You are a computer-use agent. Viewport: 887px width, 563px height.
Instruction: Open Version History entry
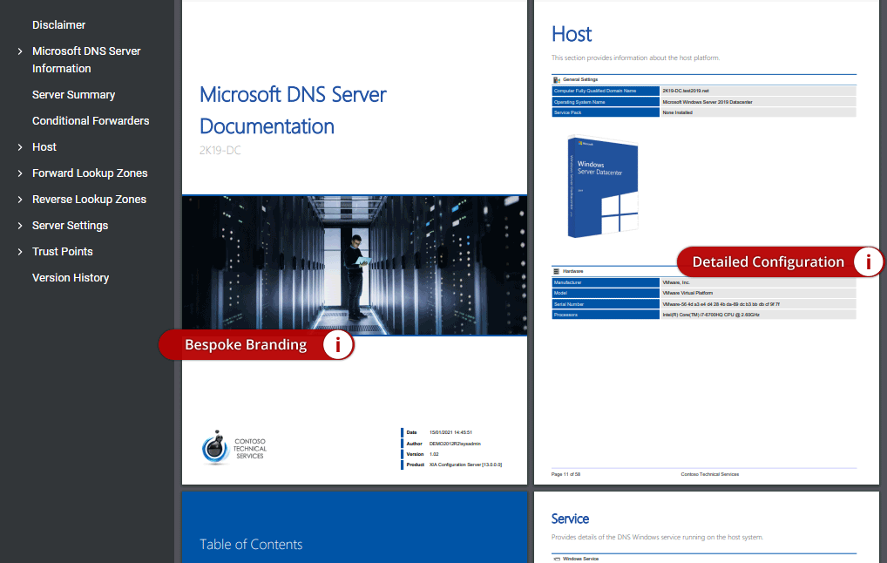tap(71, 278)
